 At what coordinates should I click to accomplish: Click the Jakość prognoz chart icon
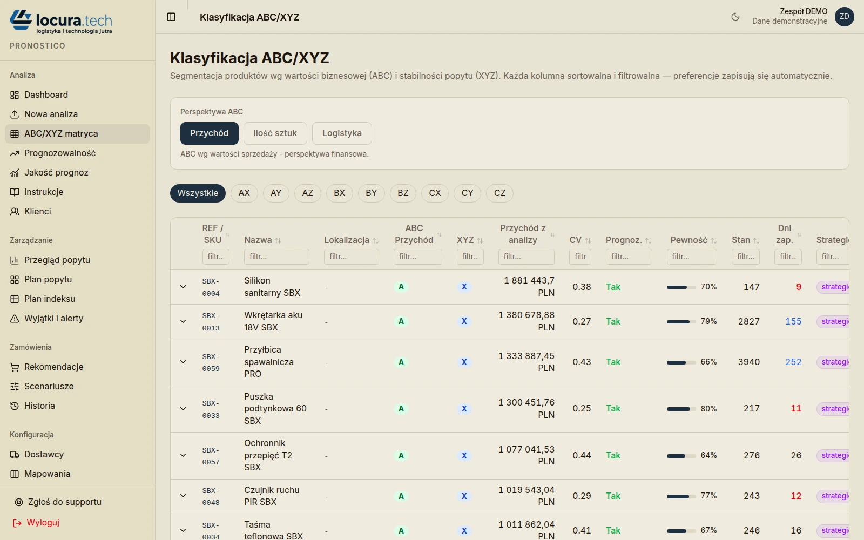[x=15, y=173]
